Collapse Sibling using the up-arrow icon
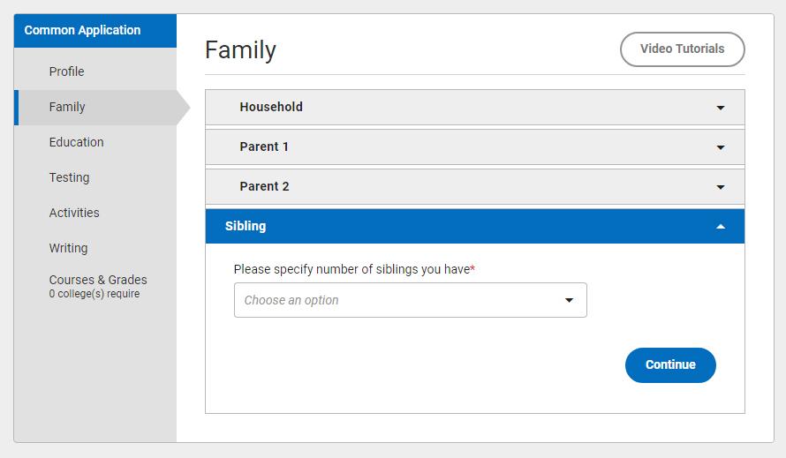Screen dimensions: 786x458 [721, 227]
